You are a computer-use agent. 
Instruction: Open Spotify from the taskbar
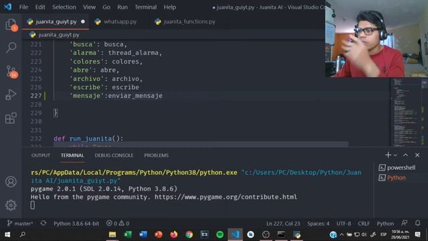point(220,234)
